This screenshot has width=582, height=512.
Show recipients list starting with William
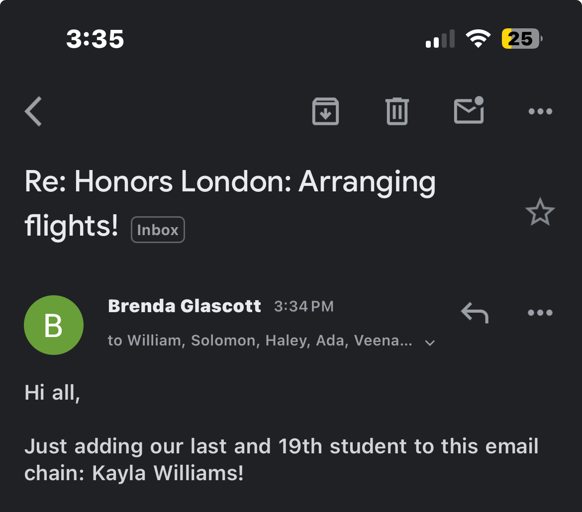coord(260,341)
